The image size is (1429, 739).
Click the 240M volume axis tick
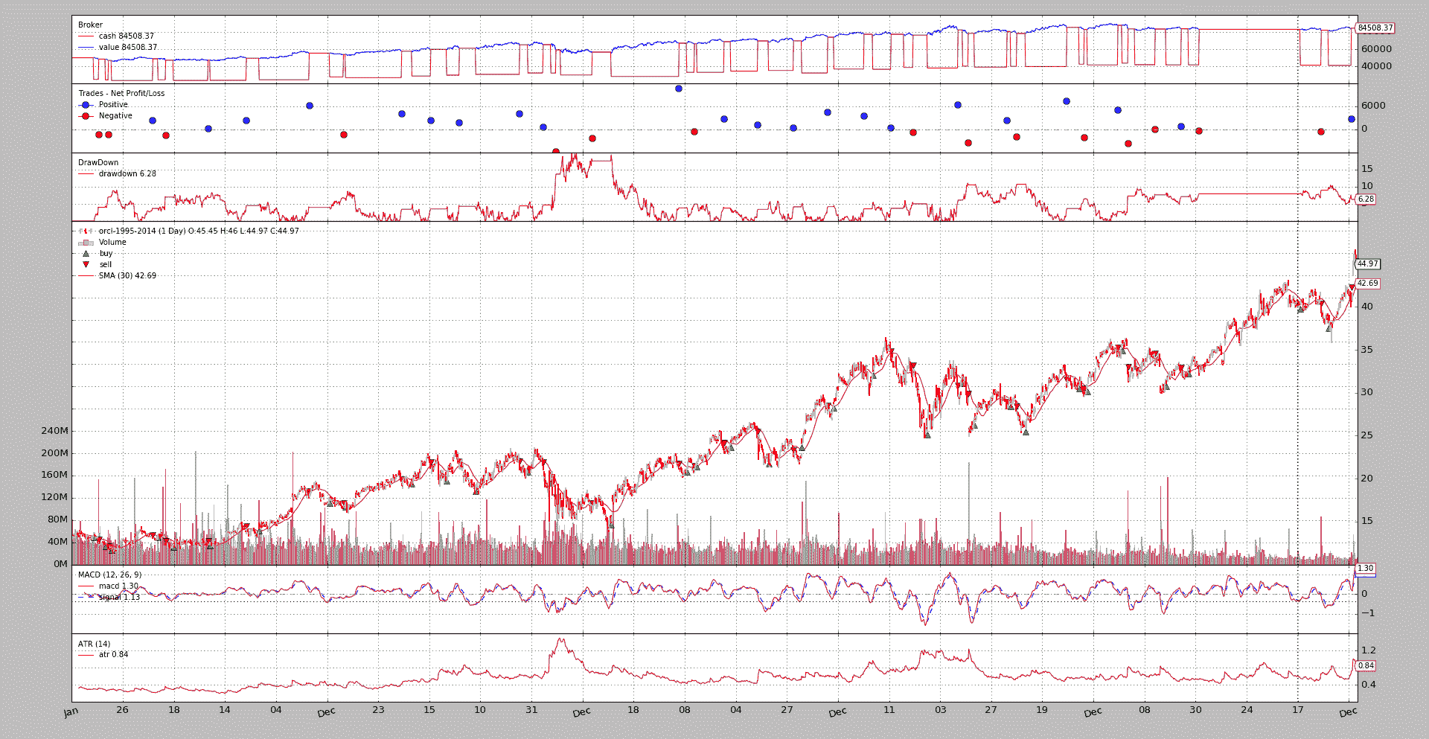tap(54, 430)
